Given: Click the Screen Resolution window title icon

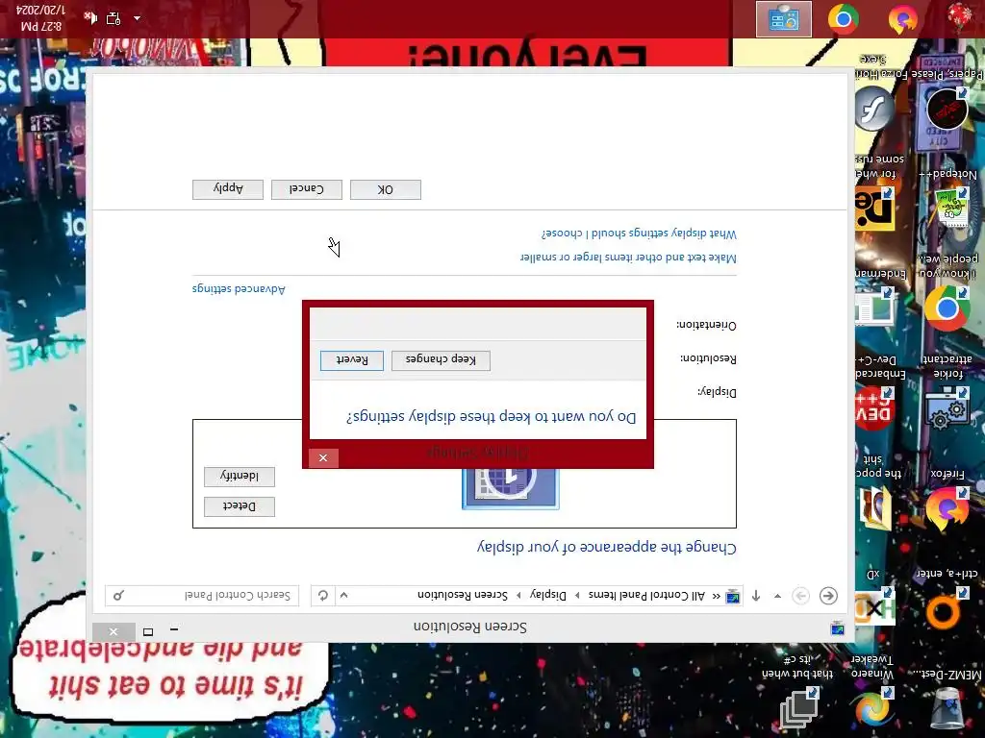Looking at the screenshot, I should 838,628.
